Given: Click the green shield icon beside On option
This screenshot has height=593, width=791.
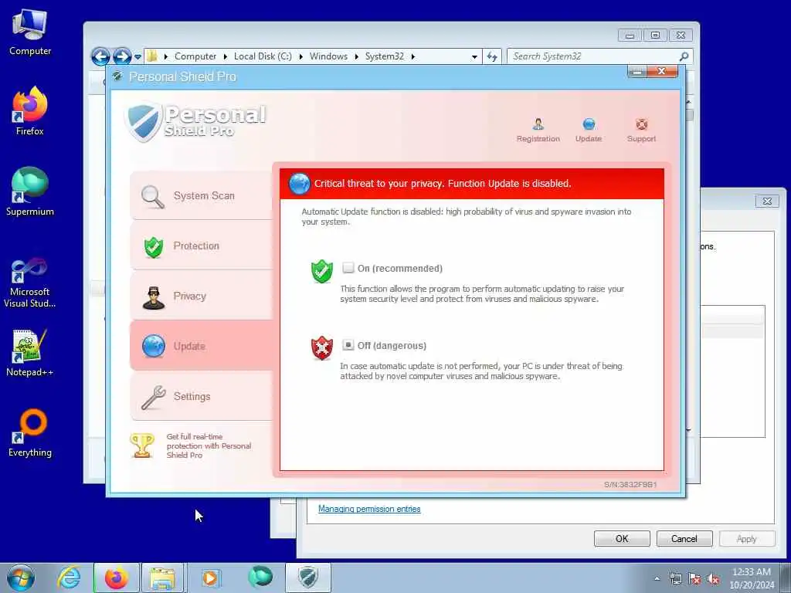Looking at the screenshot, I should pos(322,271).
